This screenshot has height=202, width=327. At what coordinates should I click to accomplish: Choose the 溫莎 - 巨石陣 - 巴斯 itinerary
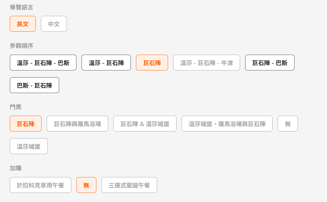click(43, 63)
